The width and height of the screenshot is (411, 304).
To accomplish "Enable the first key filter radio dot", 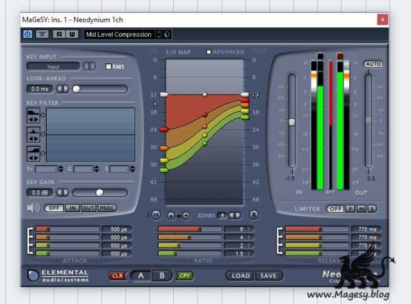I will click(43, 115).
